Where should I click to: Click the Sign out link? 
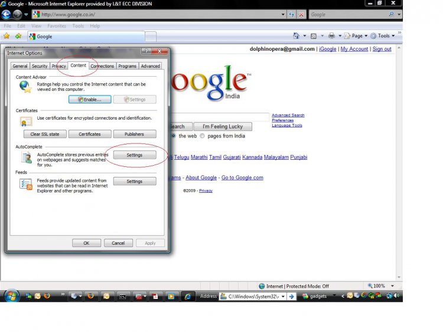(x=382, y=49)
